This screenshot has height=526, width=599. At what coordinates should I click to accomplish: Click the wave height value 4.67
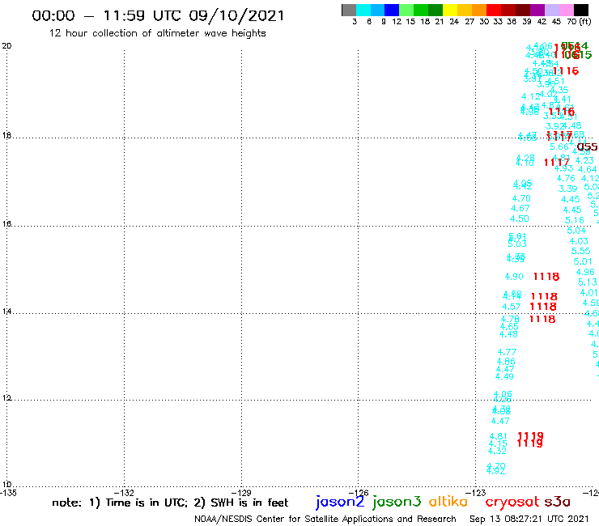coord(520,208)
